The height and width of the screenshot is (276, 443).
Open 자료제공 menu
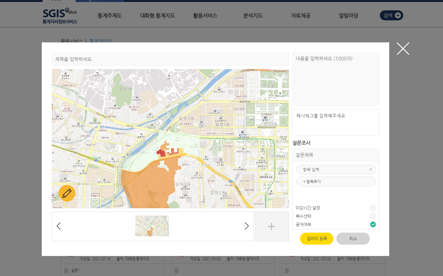[301, 15]
